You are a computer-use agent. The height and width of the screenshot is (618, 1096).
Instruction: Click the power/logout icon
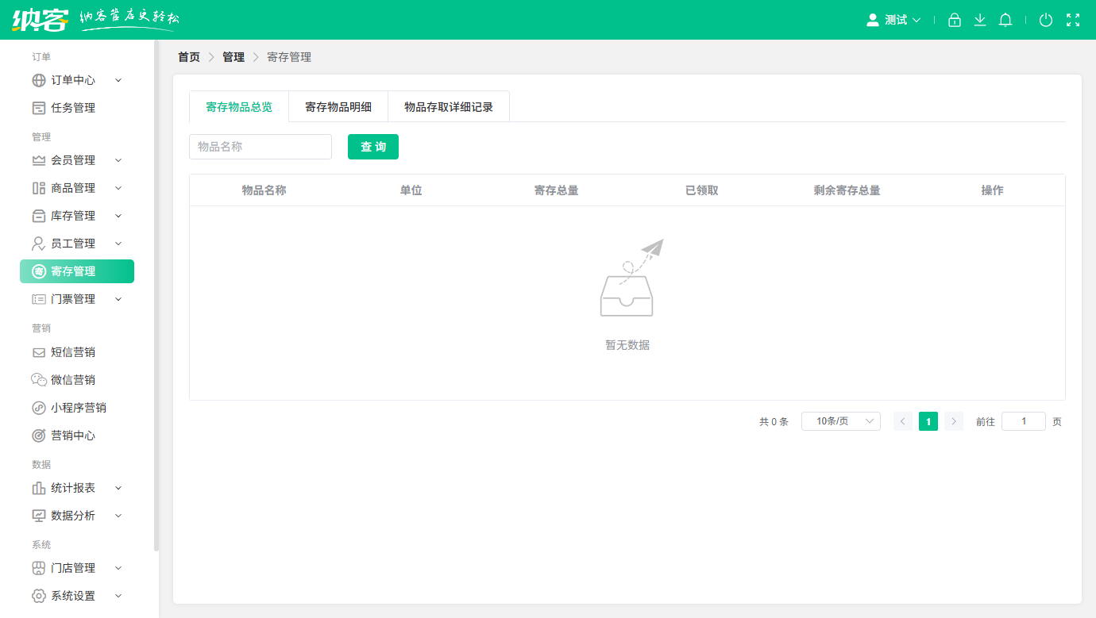tap(1045, 19)
